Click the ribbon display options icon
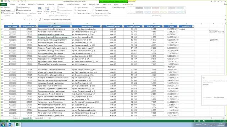The height and width of the screenshot is (127, 227). (215, 1)
